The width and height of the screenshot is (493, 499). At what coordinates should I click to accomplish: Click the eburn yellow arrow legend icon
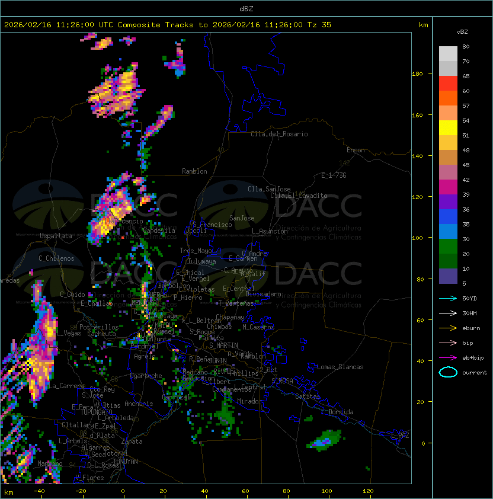pyautogui.click(x=448, y=328)
